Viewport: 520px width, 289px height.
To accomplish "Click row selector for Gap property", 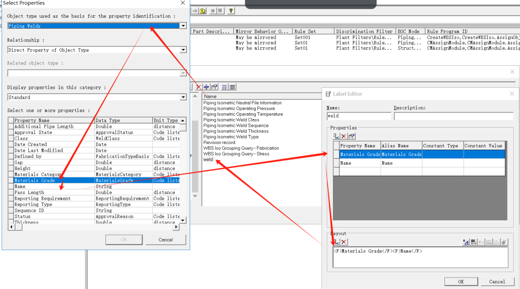I will [11, 162].
